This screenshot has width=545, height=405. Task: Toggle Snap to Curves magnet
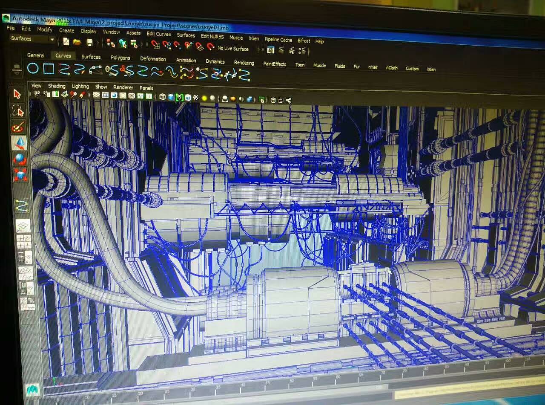click(166, 45)
